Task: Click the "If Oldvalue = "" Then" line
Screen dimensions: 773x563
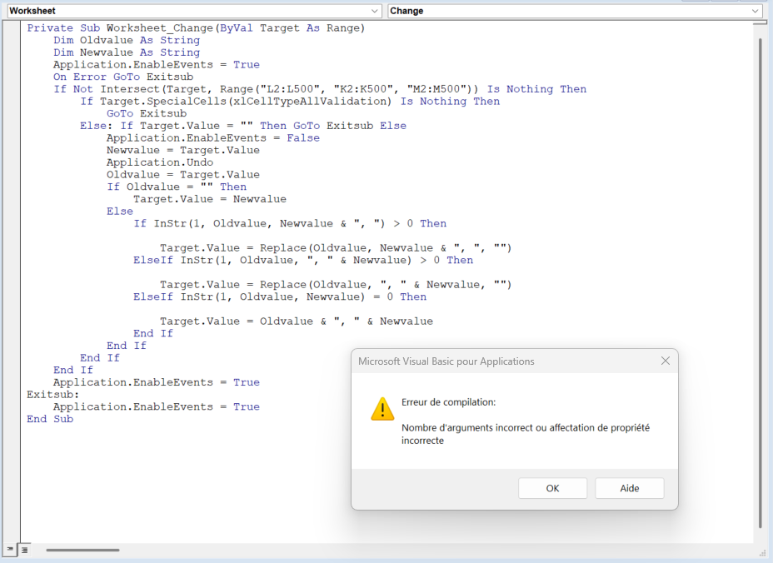Action: pyautogui.click(x=177, y=187)
